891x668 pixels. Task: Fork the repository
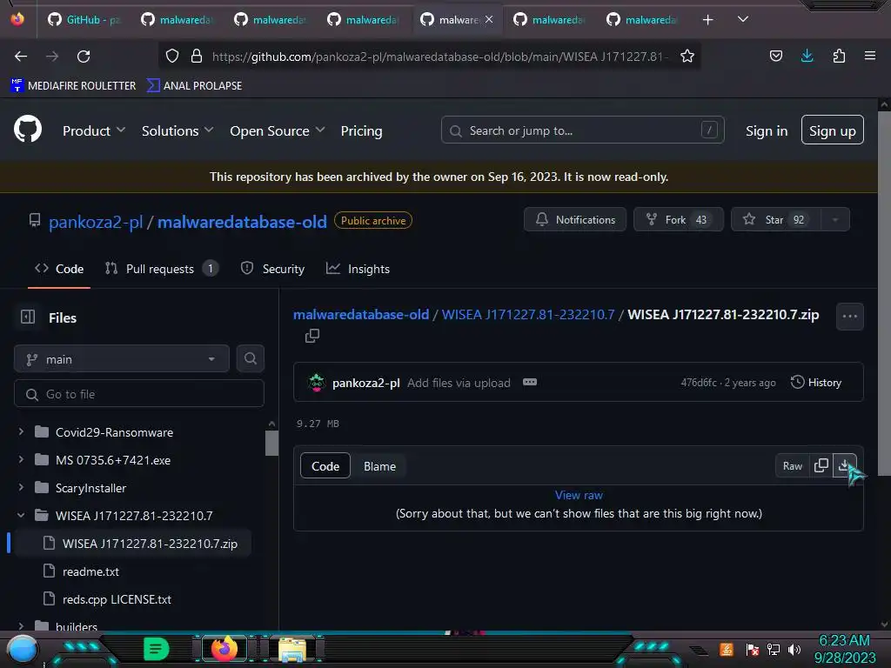click(x=679, y=220)
